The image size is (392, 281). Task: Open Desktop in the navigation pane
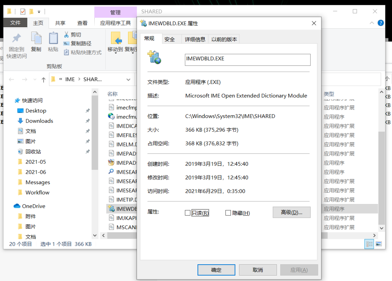click(32, 111)
